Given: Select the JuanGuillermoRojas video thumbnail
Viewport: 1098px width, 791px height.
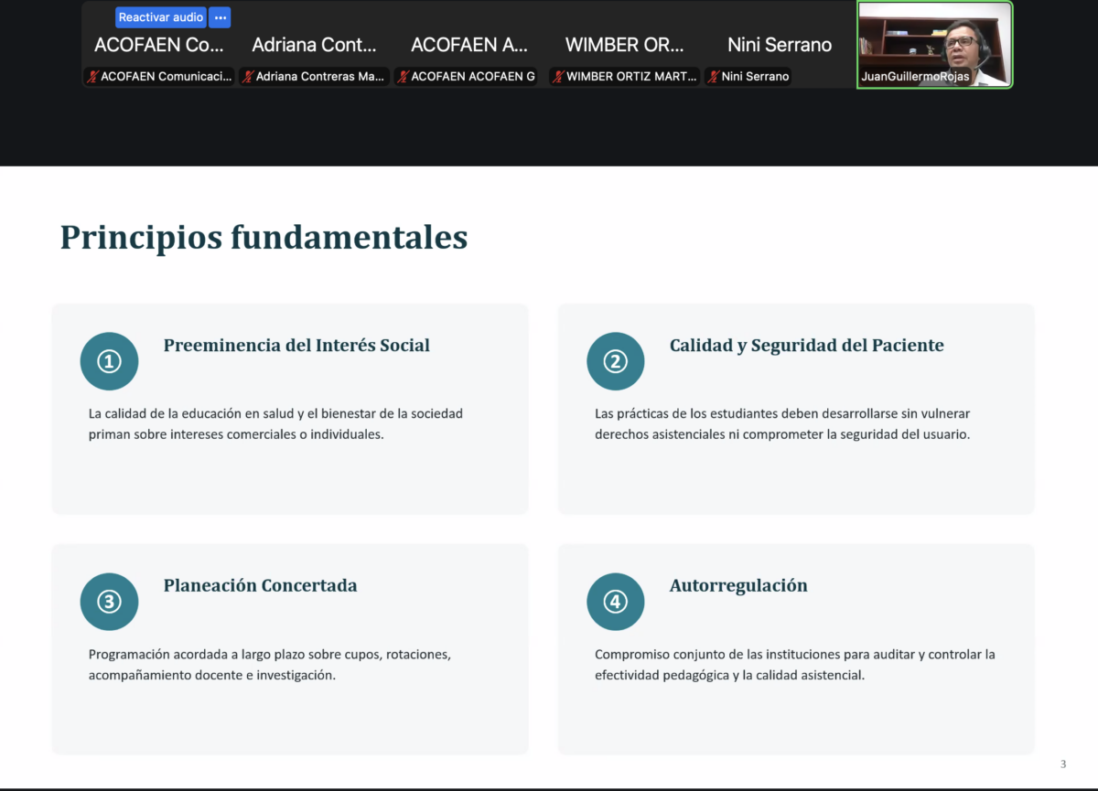Looking at the screenshot, I should [935, 45].
